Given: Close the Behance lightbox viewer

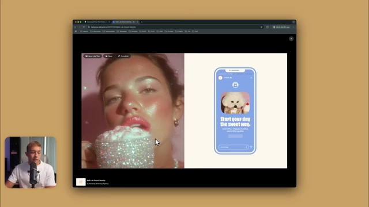Looking at the screenshot, I should pyautogui.click(x=291, y=39).
